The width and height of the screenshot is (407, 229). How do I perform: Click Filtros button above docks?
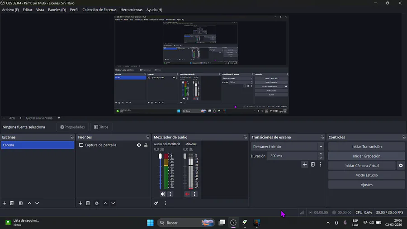click(101, 127)
